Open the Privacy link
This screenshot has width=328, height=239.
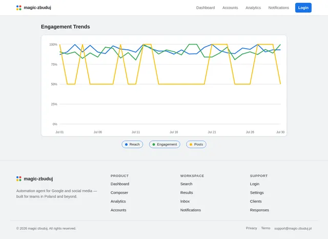click(252, 228)
